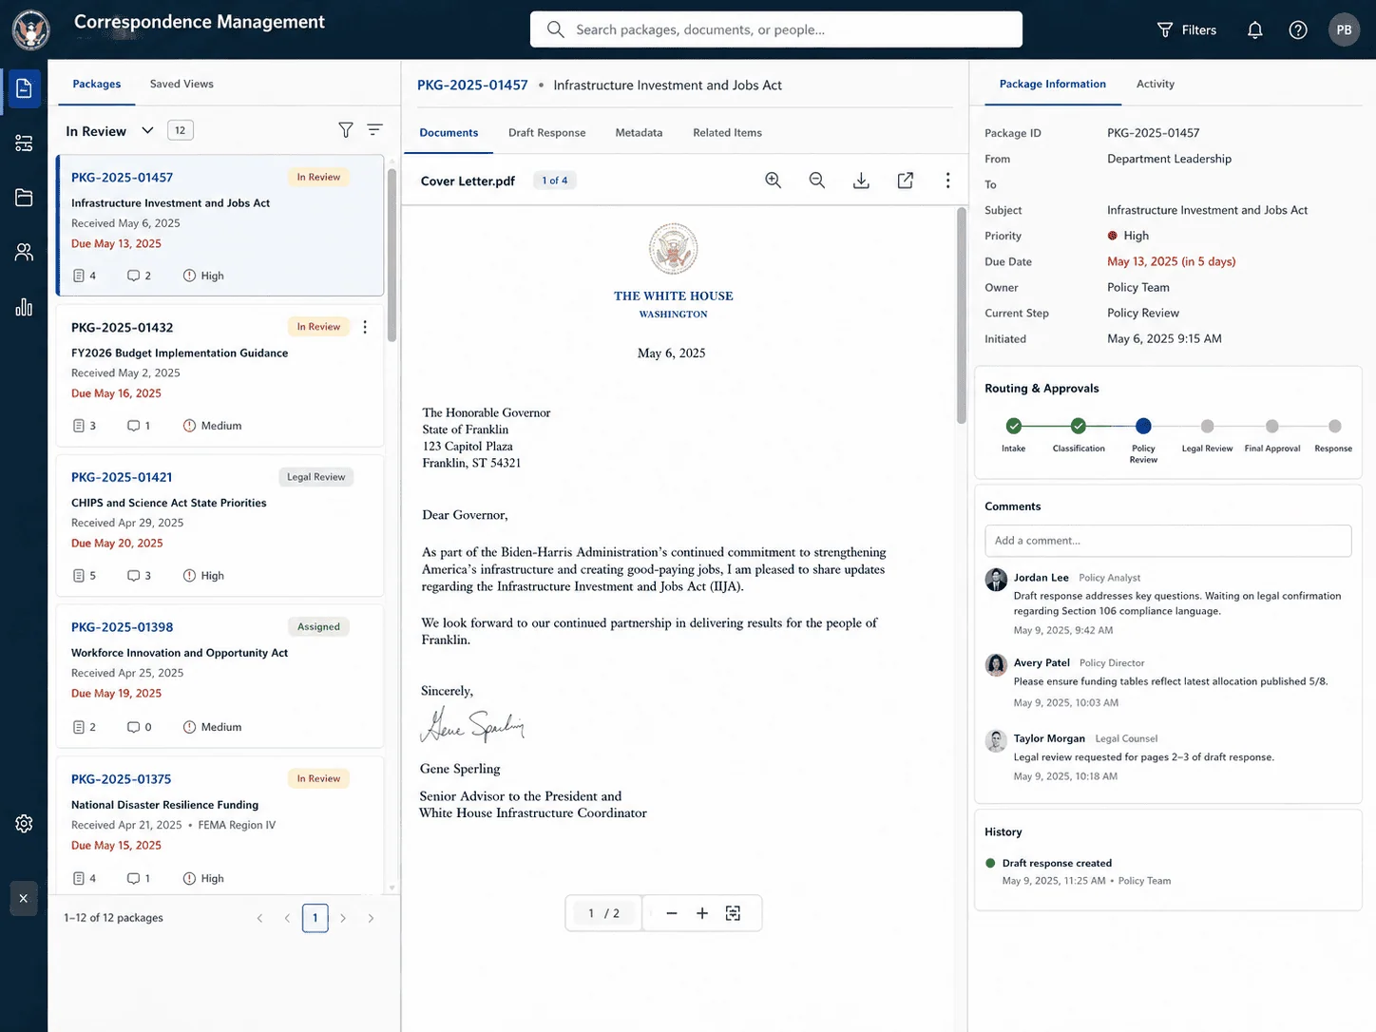Open the Metadata tab
Viewport: 1376px width, 1032px height.
[639, 133]
